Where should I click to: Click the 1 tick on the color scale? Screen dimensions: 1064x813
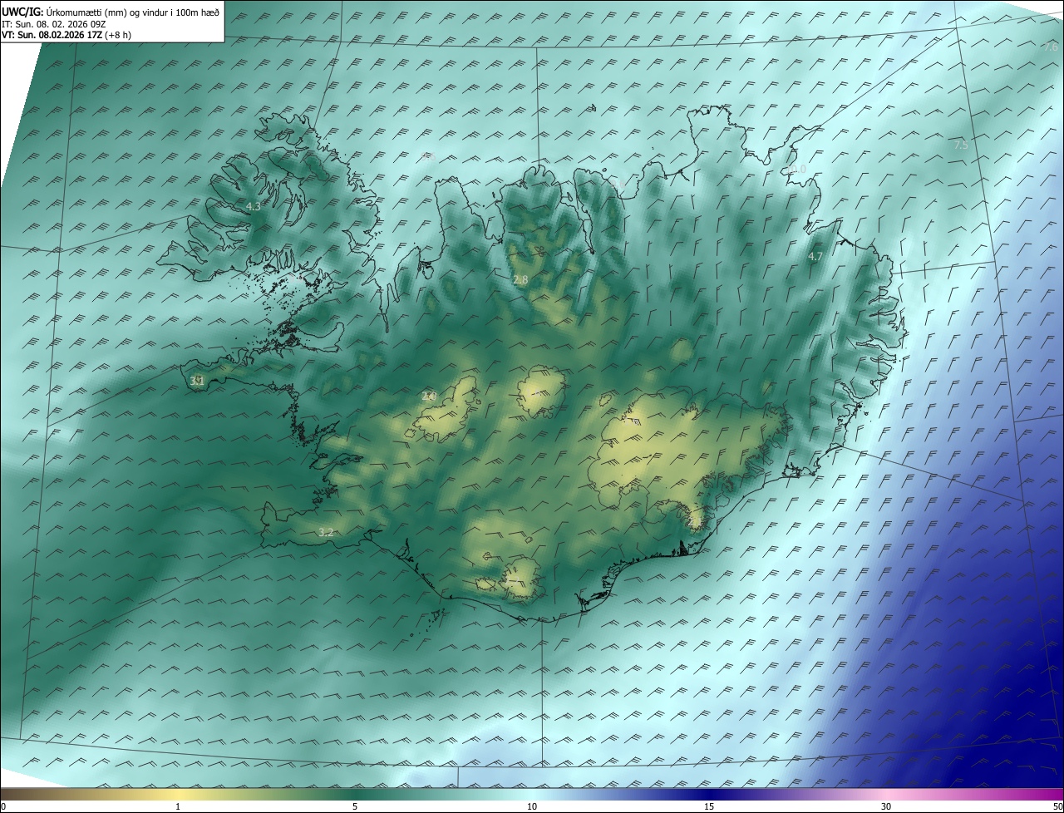tap(178, 806)
